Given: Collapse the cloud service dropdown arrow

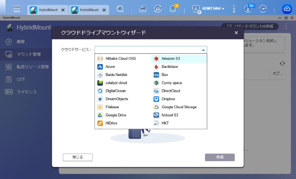Looking at the screenshot, I should [x=203, y=50].
